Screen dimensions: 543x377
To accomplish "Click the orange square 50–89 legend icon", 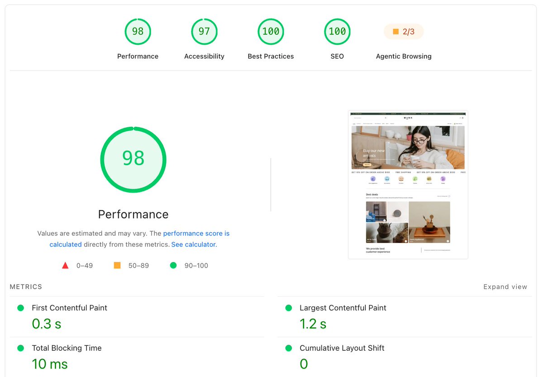I will [x=117, y=266].
